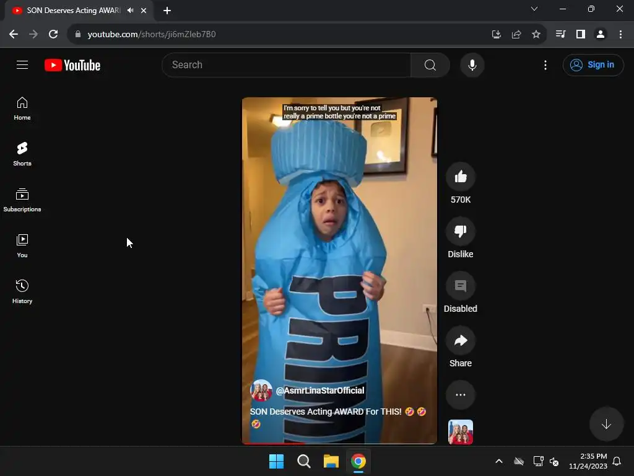The width and height of the screenshot is (634, 476).
Task: Toggle the Chrome side panel
Action: (x=581, y=35)
